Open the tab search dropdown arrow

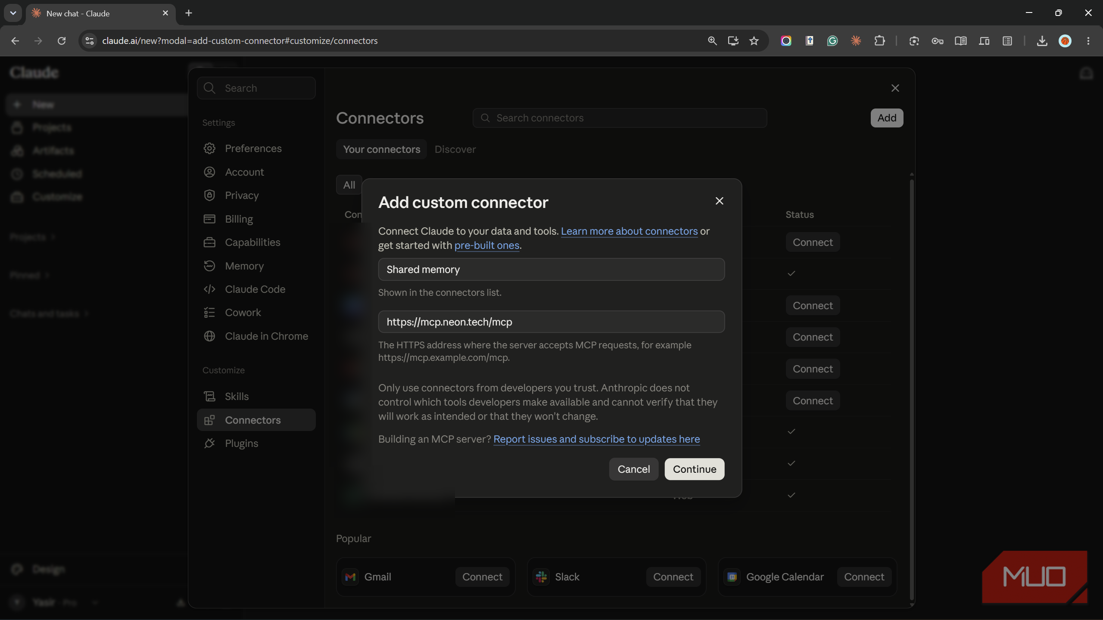tap(13, 13)
